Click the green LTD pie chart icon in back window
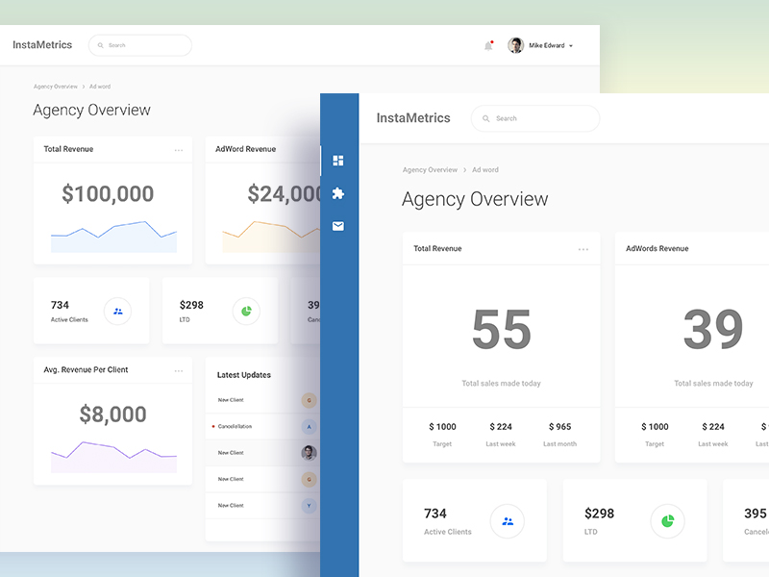769x577 pixels. point(246,311)
